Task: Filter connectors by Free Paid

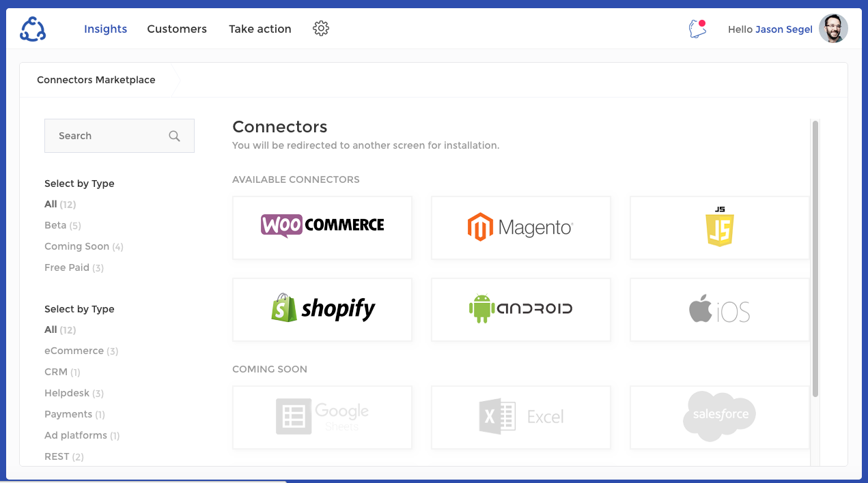Action: pyautogui.click(x=74, y=267)
